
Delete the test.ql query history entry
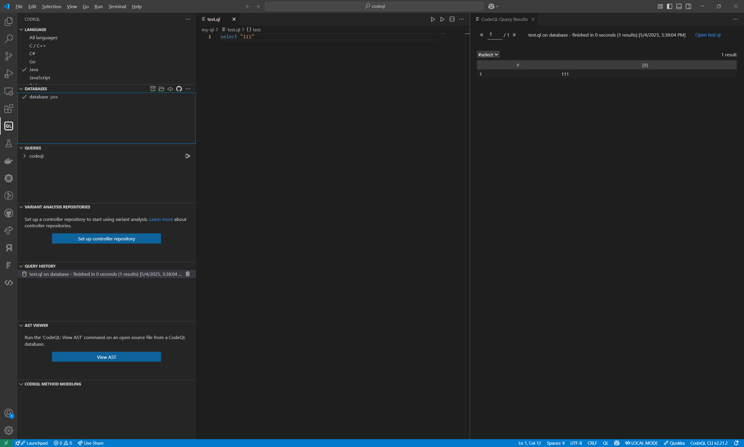click(187, 274)
